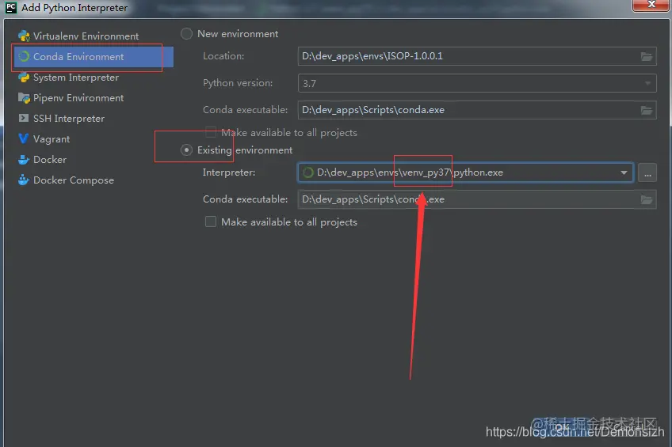Browse for the Location folder
Image resolution: width=672 pixels, height=447 pixels.
[647, 56]
